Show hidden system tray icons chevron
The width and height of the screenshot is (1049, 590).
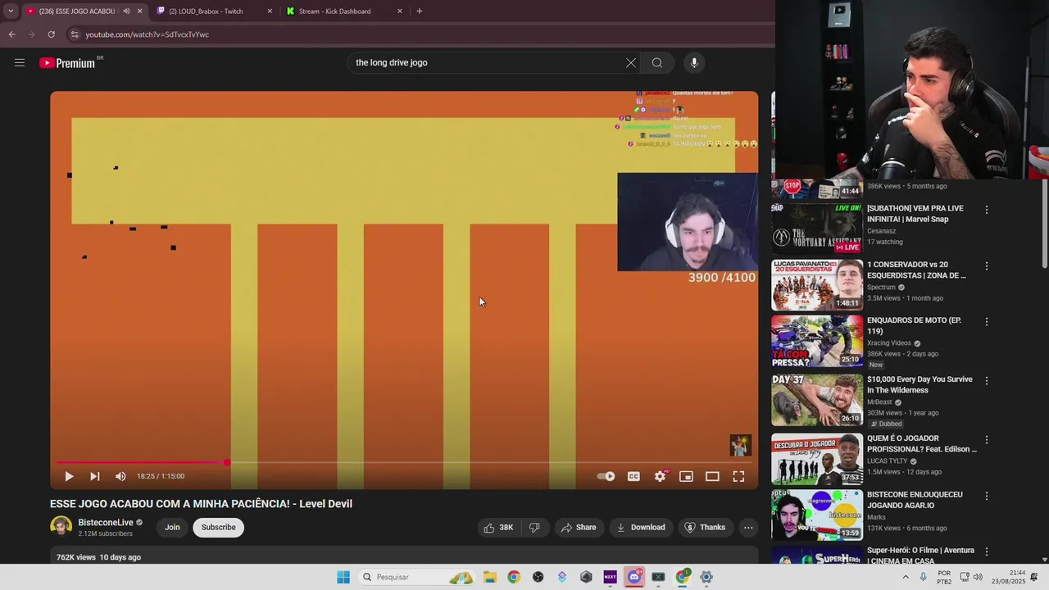pyautogui.click(x=906, y=577)
